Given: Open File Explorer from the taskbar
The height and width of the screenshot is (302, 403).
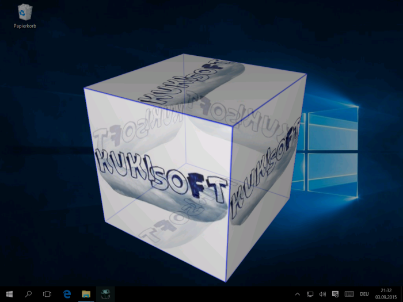Looking at the screenshot, I should tap(86, 294).
